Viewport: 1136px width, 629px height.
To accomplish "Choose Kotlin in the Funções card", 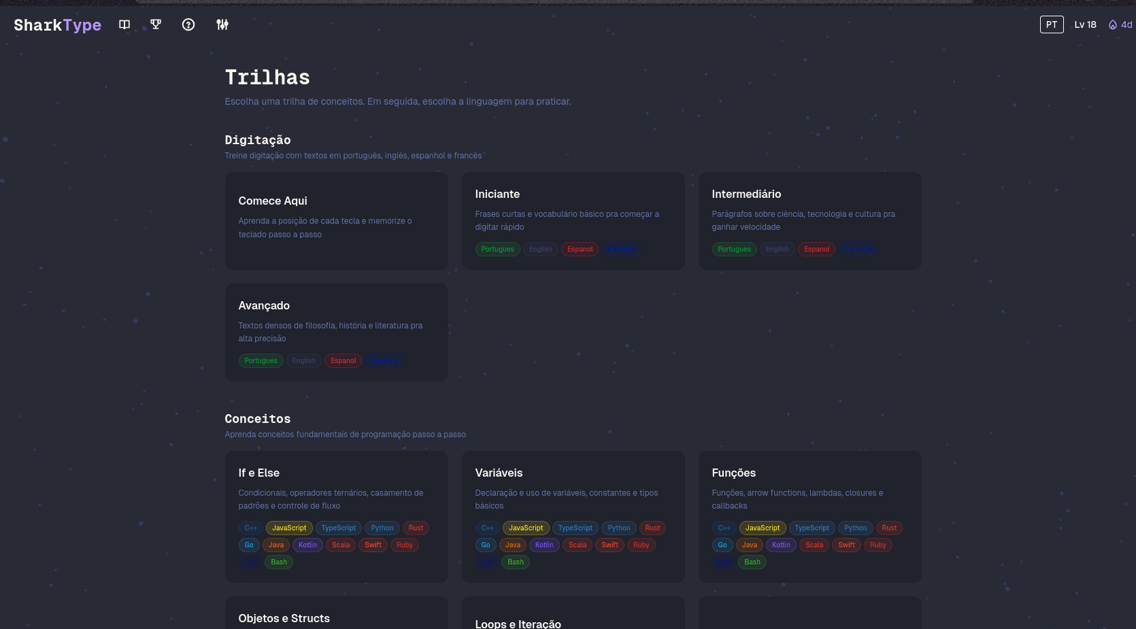I will [781, 545].
